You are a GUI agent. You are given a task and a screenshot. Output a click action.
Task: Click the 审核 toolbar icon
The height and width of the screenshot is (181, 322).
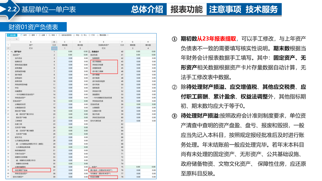[50, 35]
